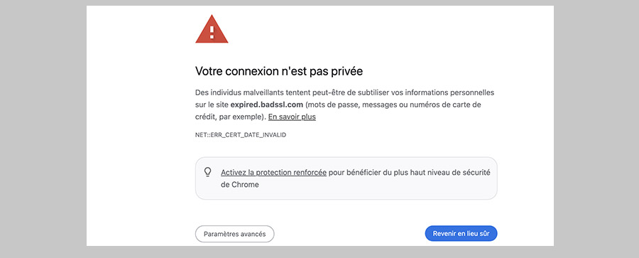Open the 'En savoir plus' link
This screenshot has height=258, width=639.
292,117
